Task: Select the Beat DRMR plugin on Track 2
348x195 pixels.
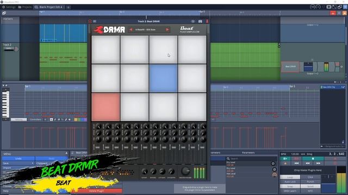Action: 290,67
